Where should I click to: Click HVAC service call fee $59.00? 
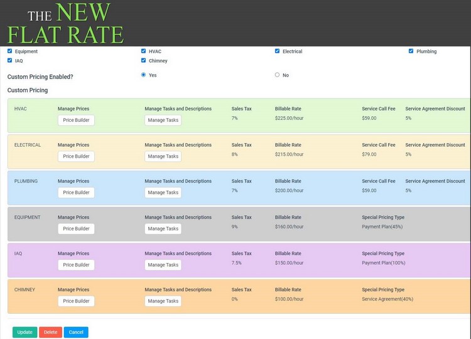point(369,118)
